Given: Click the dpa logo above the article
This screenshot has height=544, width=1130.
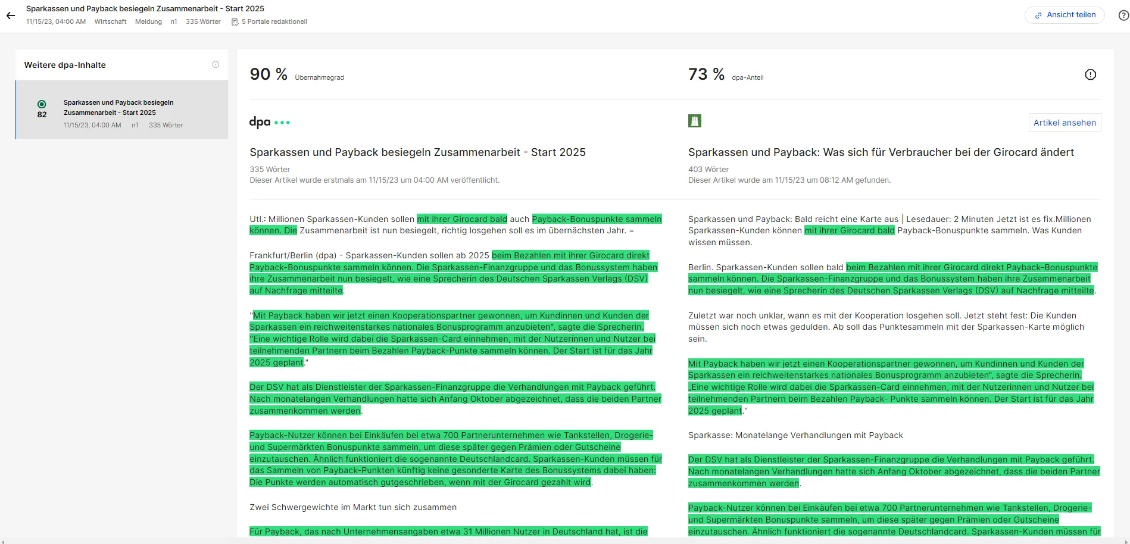Looking at the screenshot, I should (x=270, y=122).
